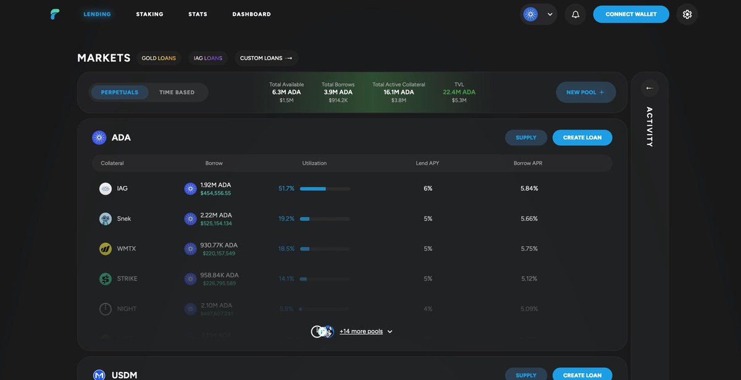Click the Utilization column header
The image size is (741, 380).
[314, 163]
